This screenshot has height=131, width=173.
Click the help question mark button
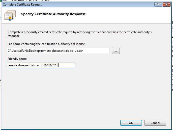(x=158, y=5)
